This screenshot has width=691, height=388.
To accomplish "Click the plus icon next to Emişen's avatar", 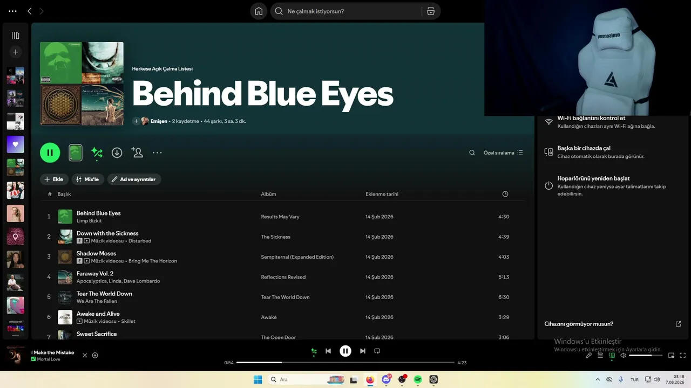I will (137, 121).
